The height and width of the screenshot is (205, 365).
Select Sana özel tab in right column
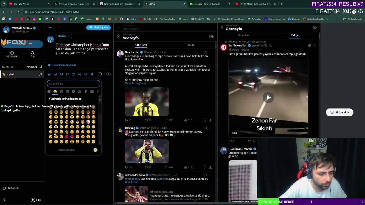click(x=244, y=36)
